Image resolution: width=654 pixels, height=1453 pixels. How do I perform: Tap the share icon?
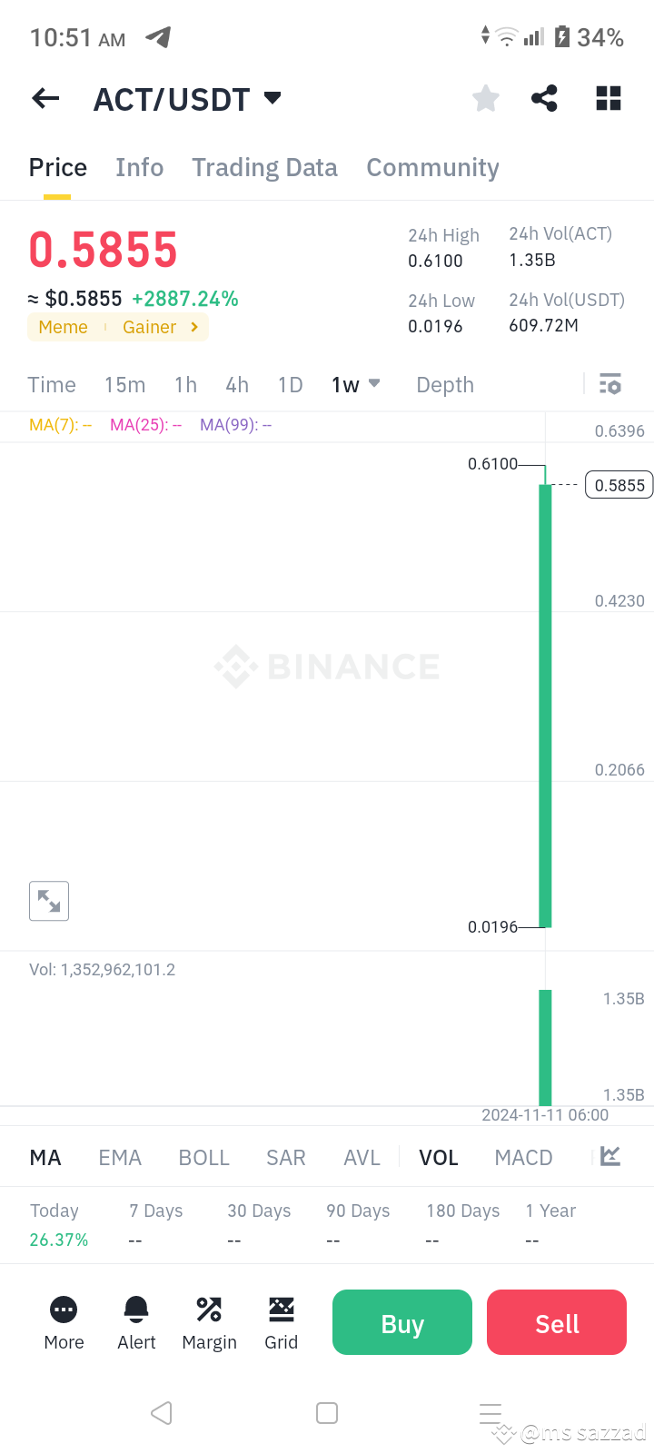pyautogui.click(x=544, y=98)
